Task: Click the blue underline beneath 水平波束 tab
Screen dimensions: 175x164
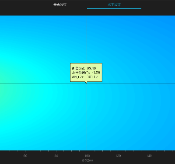Action: coord(114,8)
